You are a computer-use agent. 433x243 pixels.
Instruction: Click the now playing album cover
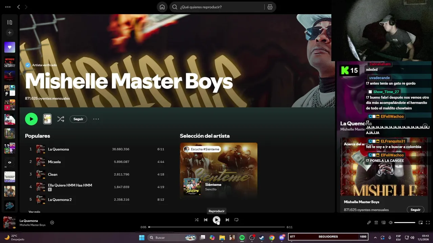click(x=9, y=222)
